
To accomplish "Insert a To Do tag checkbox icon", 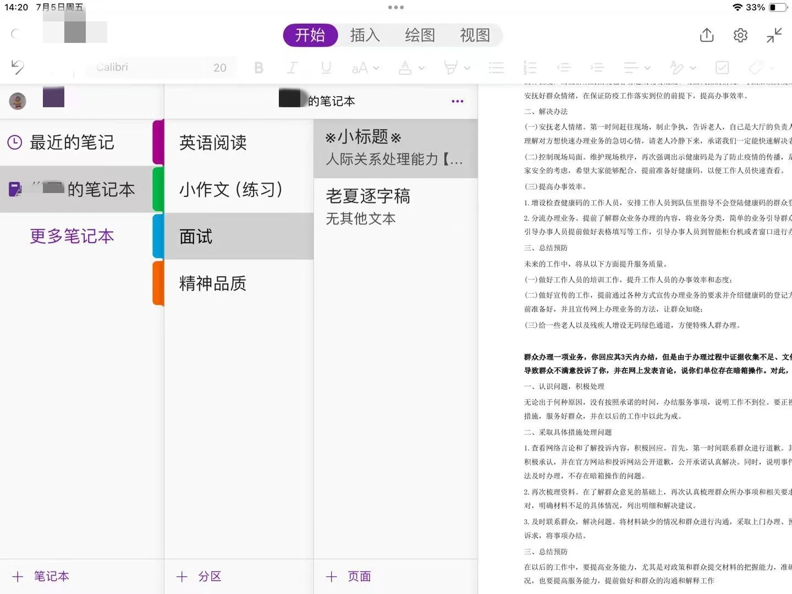I will click(x=722, y=67).
